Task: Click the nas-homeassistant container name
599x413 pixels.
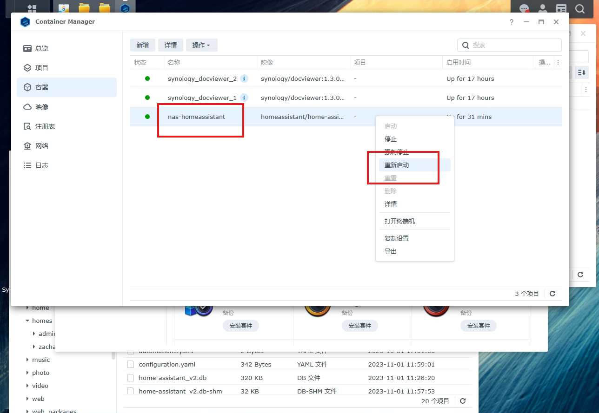Action: (196, 117)
